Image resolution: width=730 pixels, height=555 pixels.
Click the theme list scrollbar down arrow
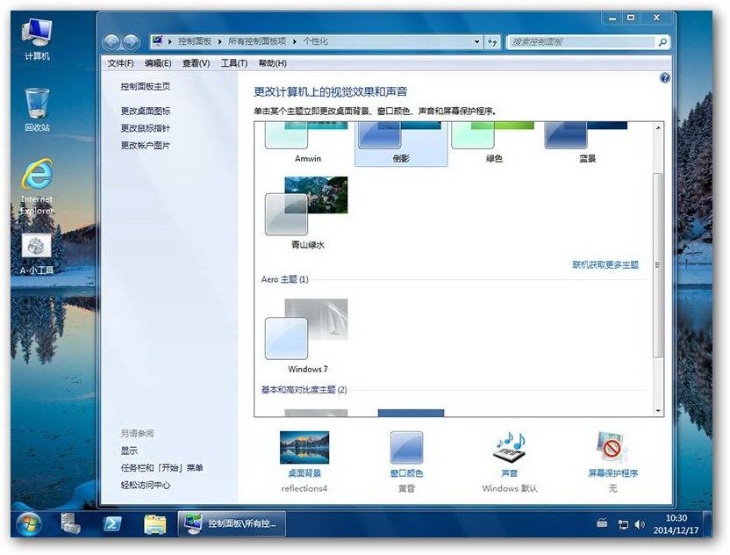(658, 411)
